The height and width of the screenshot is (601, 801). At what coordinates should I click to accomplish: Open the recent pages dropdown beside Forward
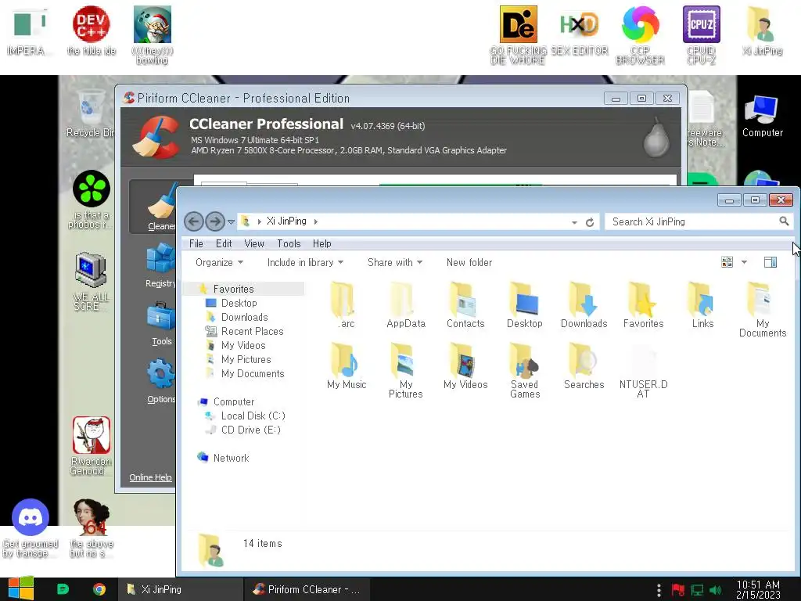pos(231,221)
